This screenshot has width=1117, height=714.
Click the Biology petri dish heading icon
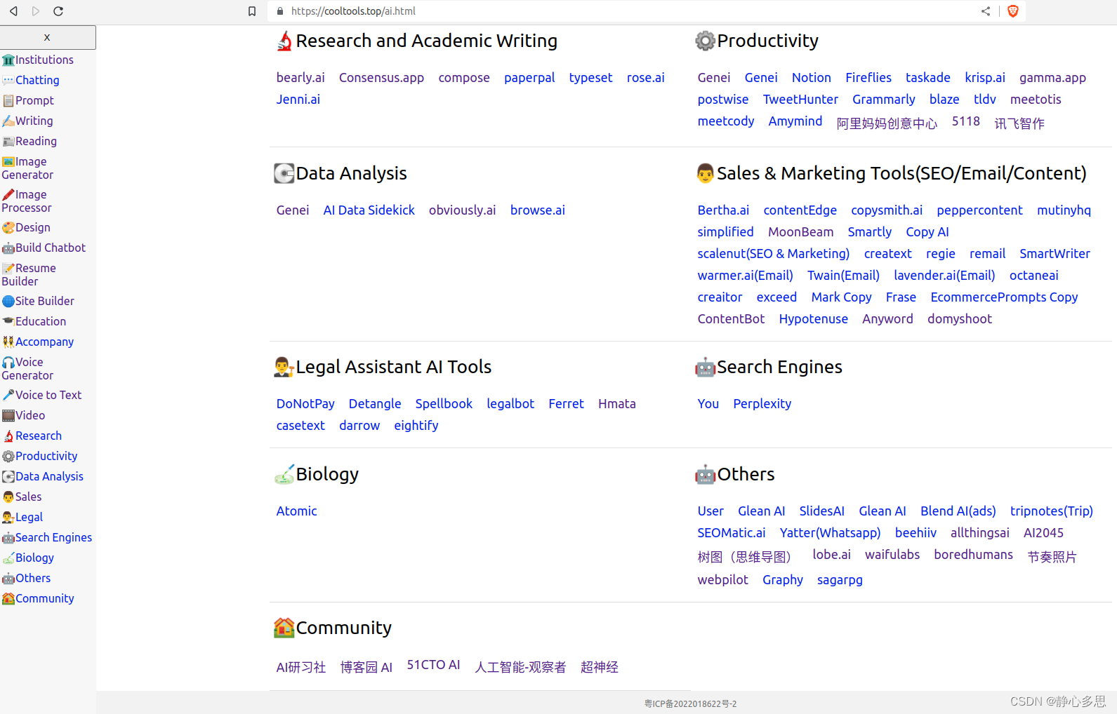[x=284, y=475]
